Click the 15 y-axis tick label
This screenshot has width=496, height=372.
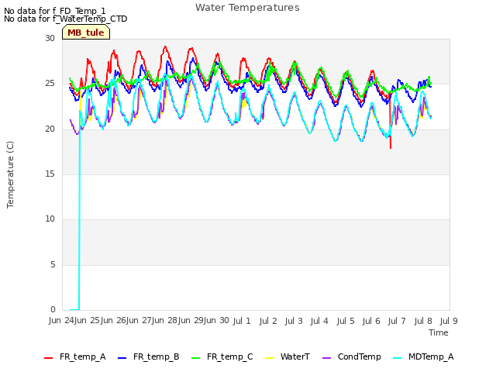pos(50,174)
